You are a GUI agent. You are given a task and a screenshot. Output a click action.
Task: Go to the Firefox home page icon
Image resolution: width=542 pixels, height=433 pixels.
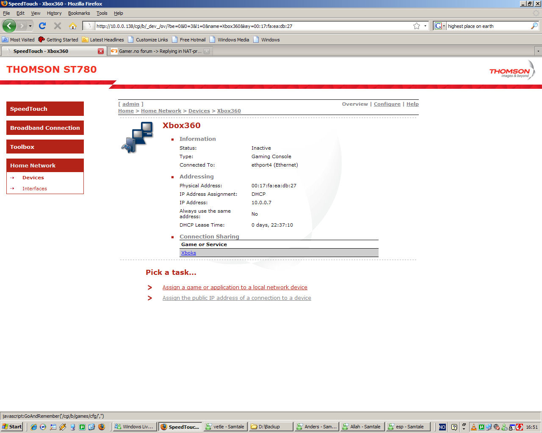pyautogui.click(x=73, y=26)
